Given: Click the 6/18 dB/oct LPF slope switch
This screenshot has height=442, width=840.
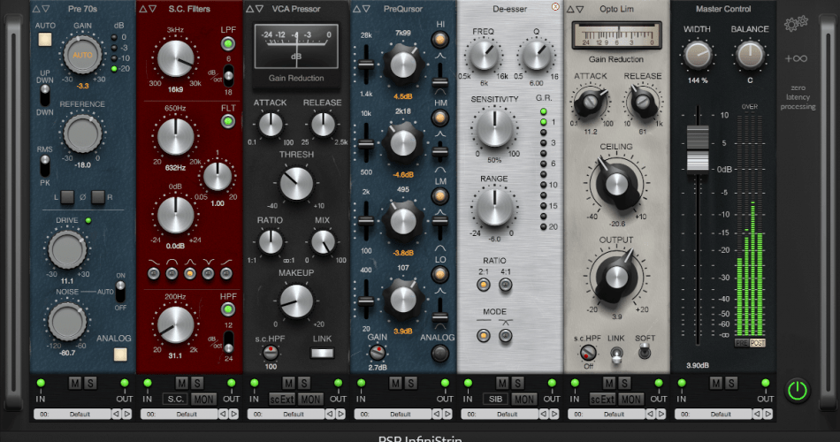Looking at the screenshot, I should [228, 75].
